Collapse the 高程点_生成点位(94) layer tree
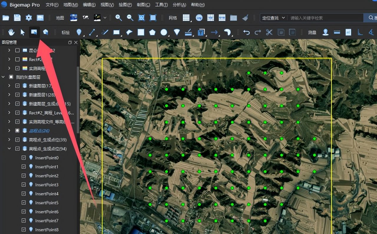 pyautogui.click(x=9, y=149)
